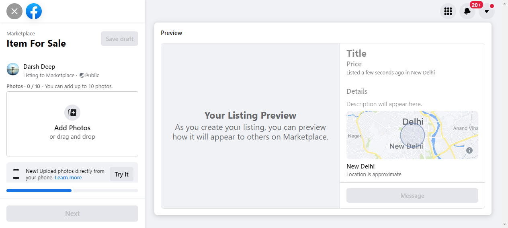
Task: Click the Public globe icon
Action: click(x=82, y=75)
